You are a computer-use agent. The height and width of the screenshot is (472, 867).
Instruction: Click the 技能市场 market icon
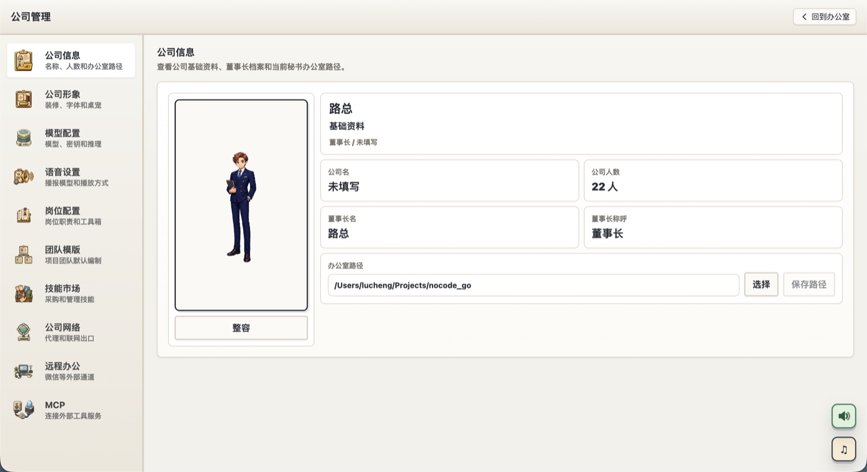tap(23, 293)
